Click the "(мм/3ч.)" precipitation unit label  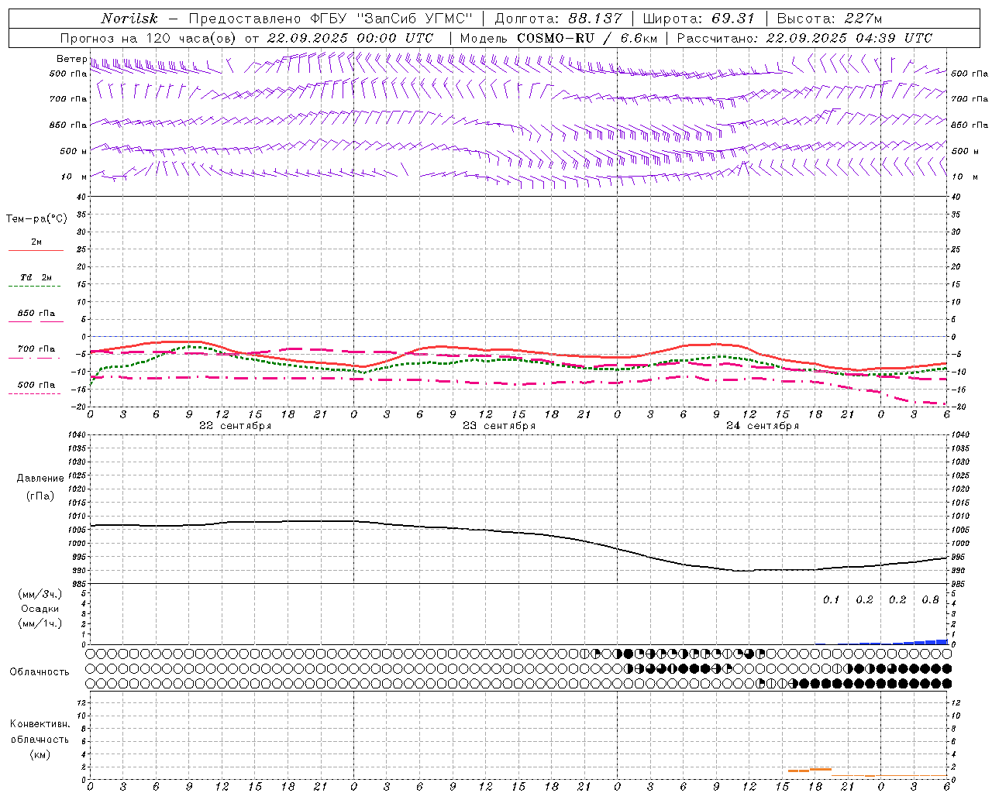pyautogui.click(x=40, y=594)
